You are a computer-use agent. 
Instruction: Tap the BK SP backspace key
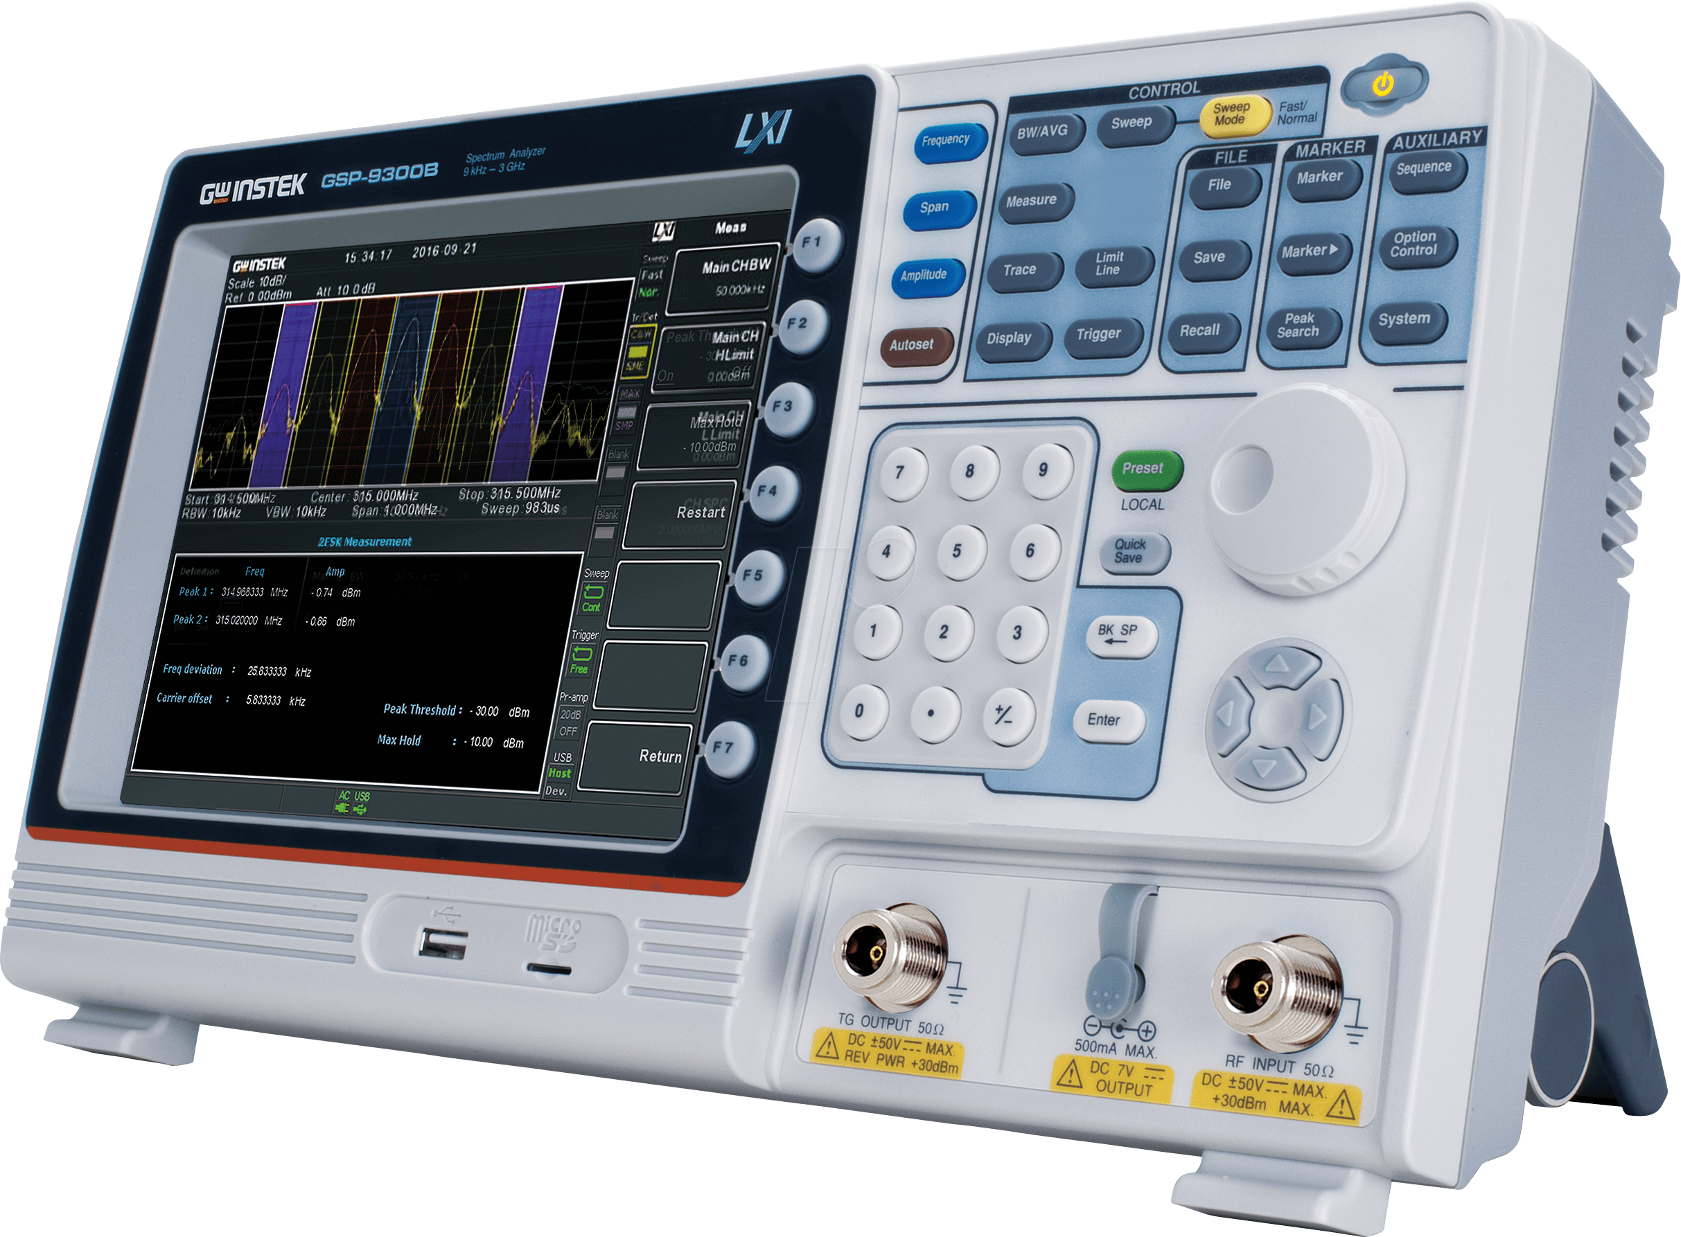1121,635
